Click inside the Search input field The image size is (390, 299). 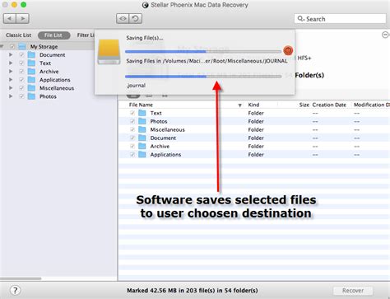pos(340,19)
